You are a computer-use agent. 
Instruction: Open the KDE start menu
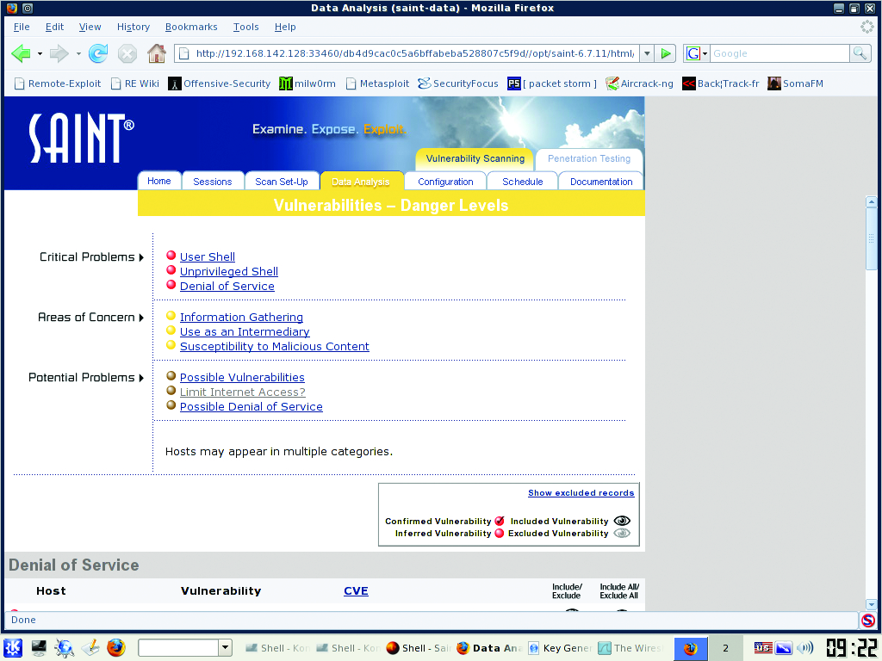[13, 647]
